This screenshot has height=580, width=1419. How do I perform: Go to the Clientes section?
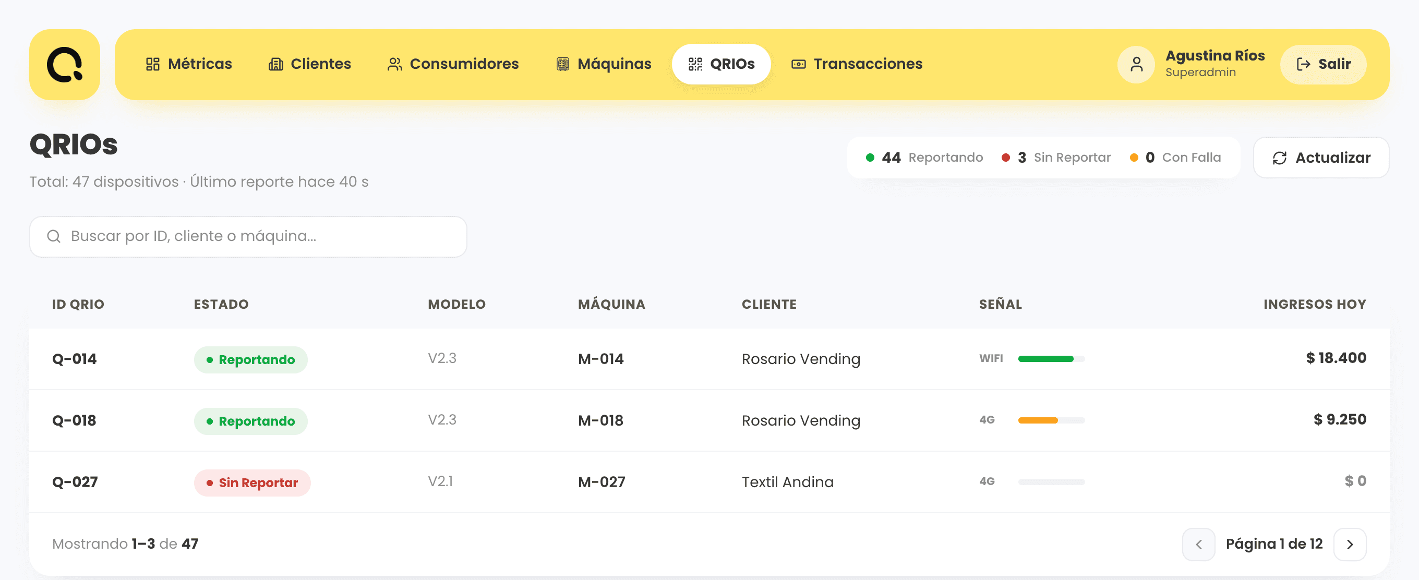tap(309, 64)
